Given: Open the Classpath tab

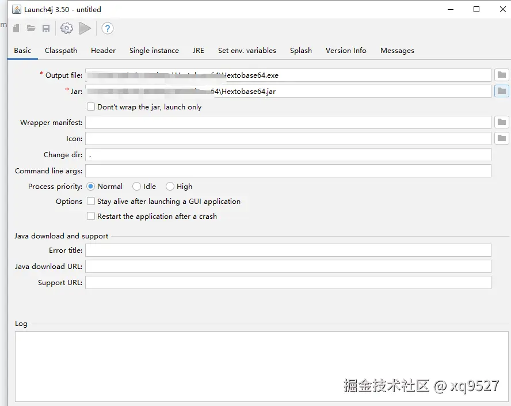Looking at the screenshot, I should [61, 51].
